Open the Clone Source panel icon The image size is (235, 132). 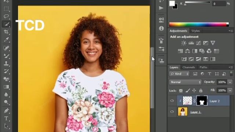click(x=161, y=60)
